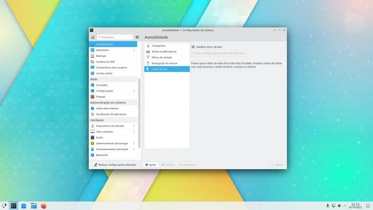The height and width of the screenshot is (210, 373).
Task: Open the hamburger menu beside search
Action: 137,37
